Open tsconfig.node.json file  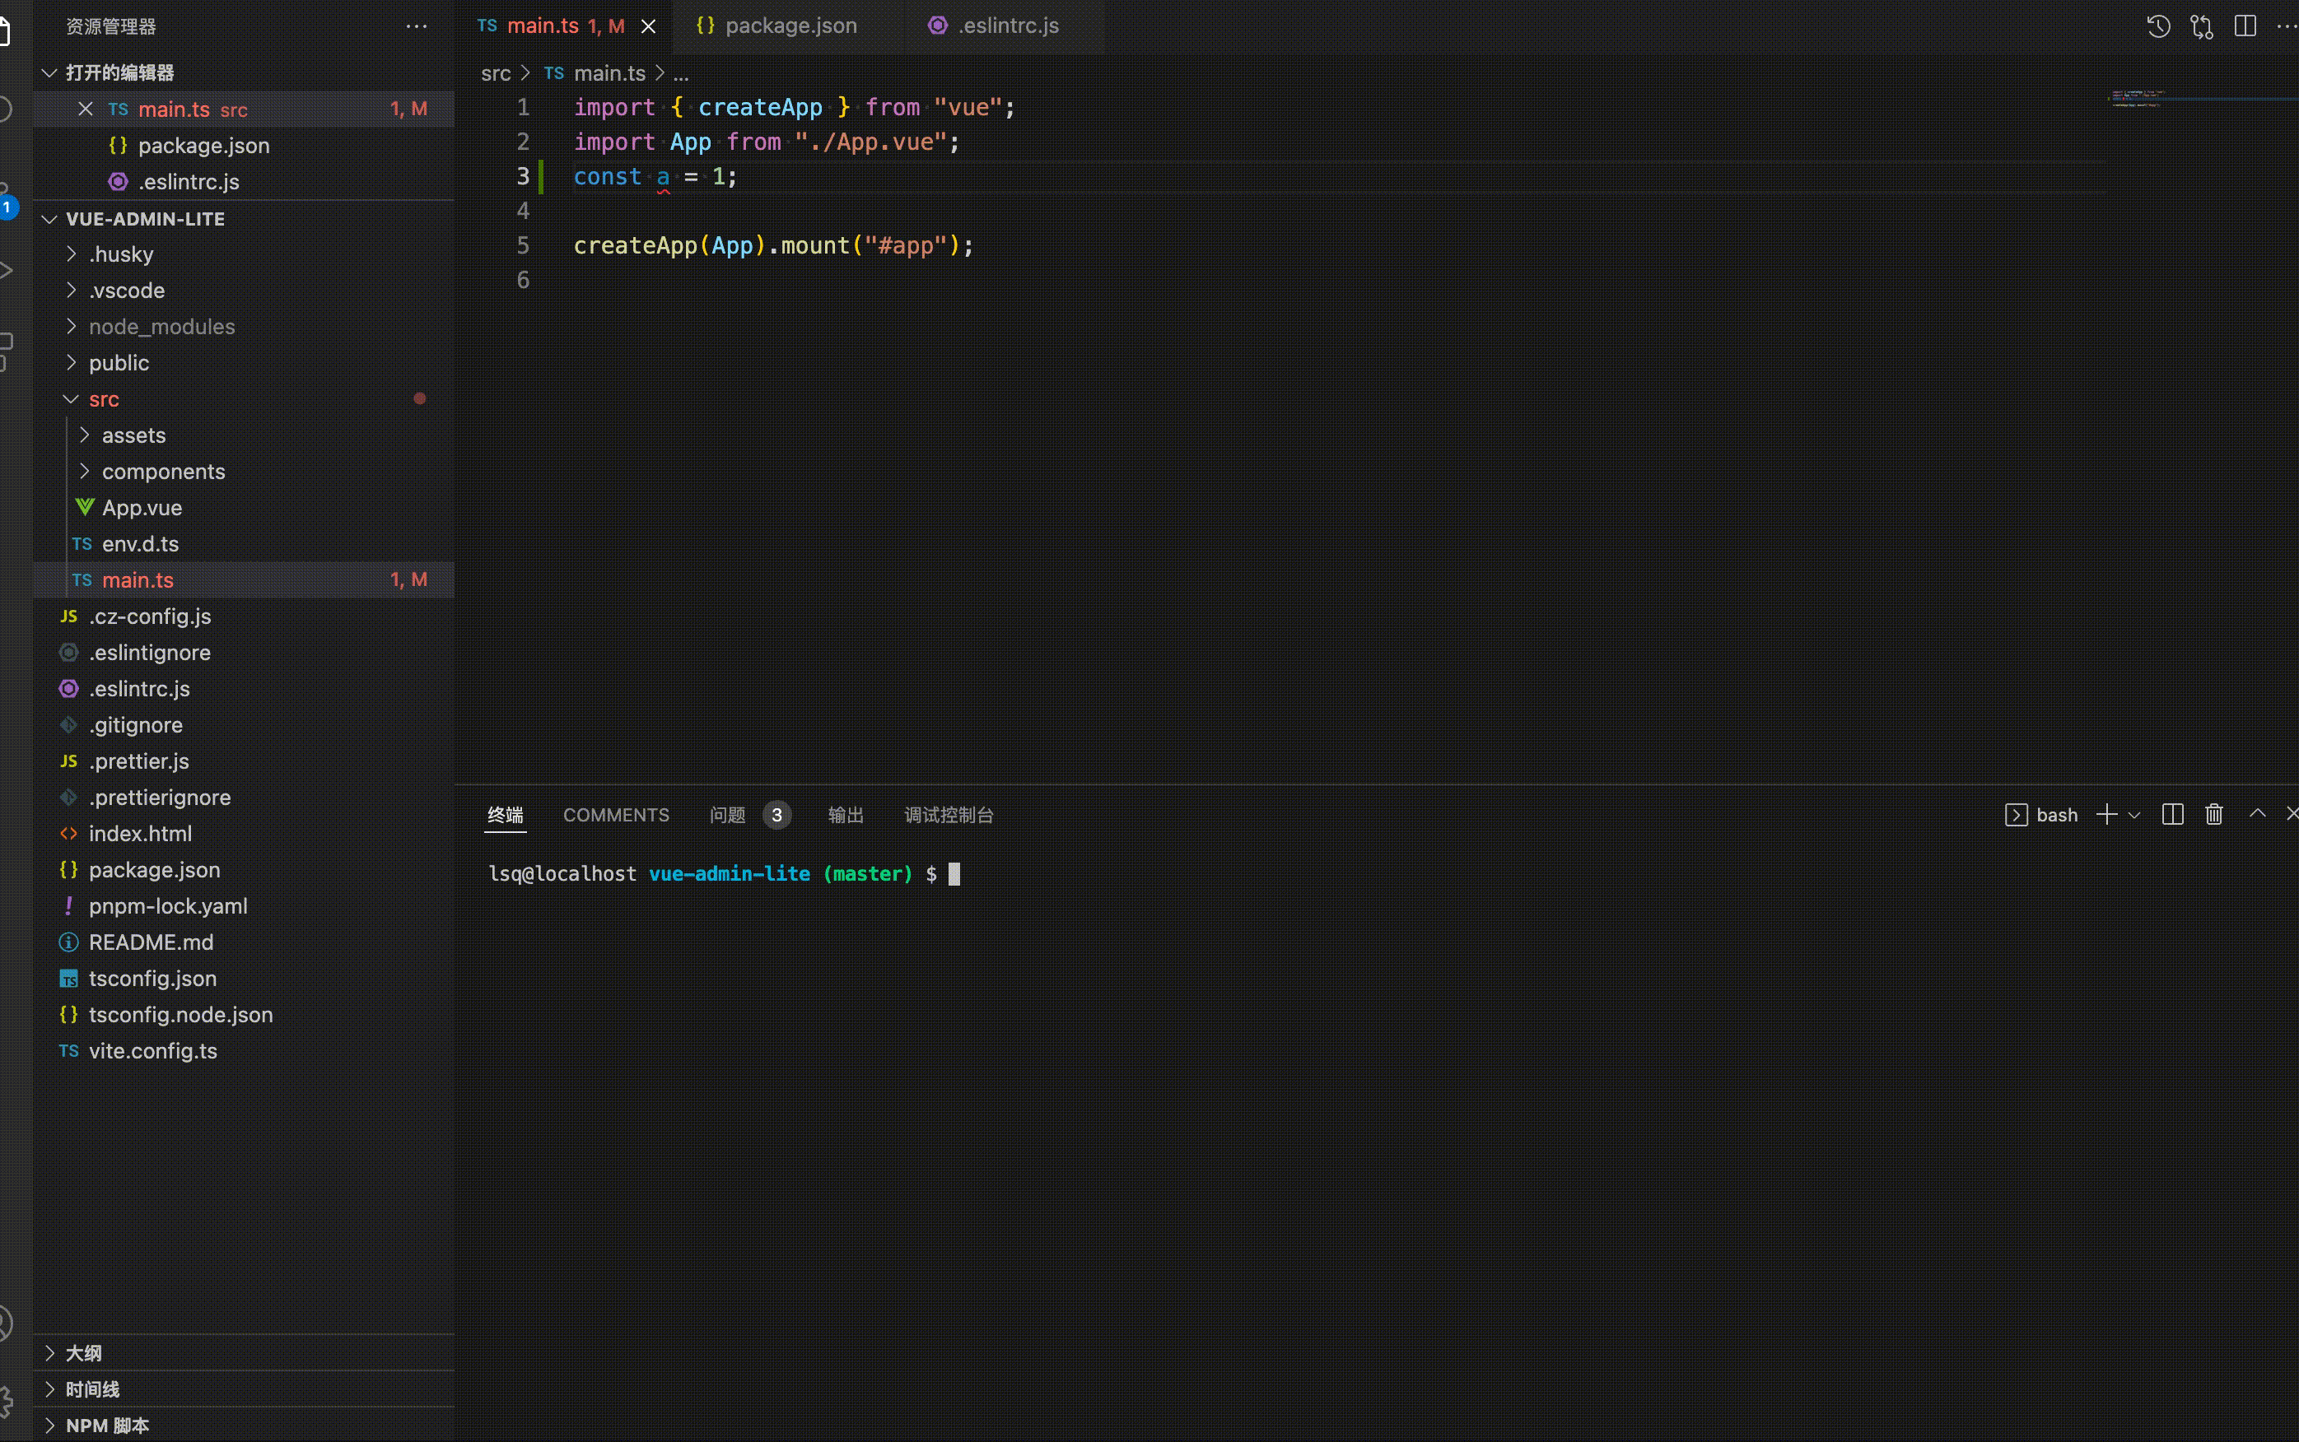coord(245,1015)
